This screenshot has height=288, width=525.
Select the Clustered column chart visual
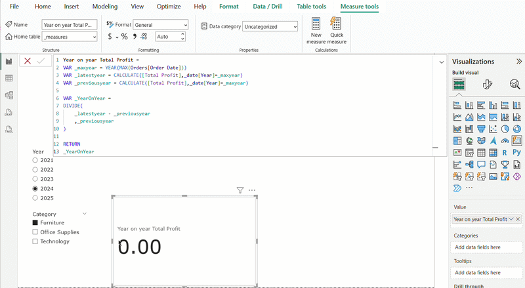click(493, 106)
